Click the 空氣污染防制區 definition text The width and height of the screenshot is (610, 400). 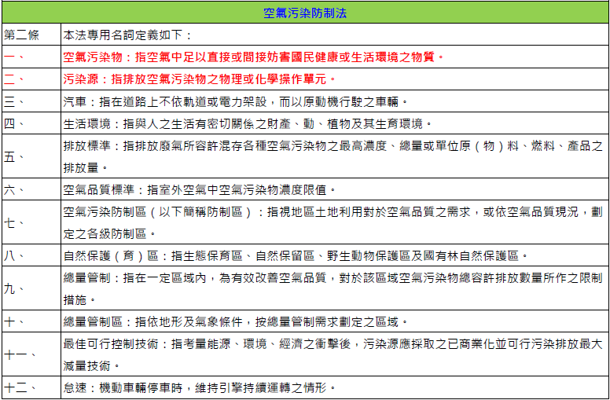(333, 222)
